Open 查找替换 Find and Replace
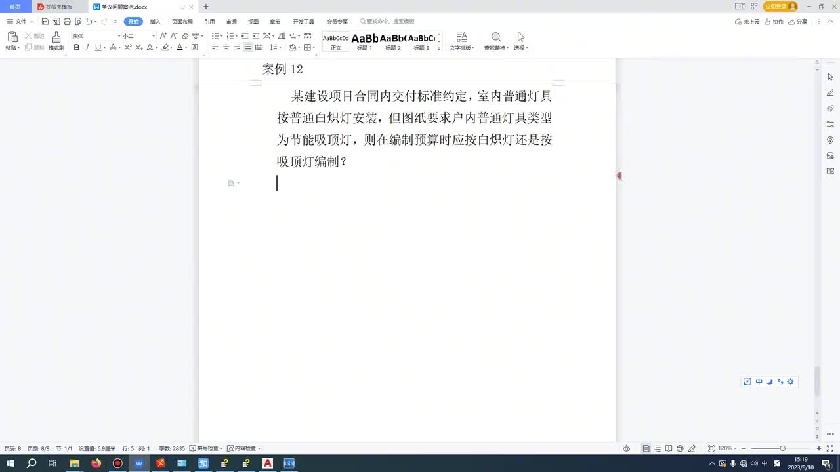Viewport: 840px width, 472px height. [x=497, y=42]
